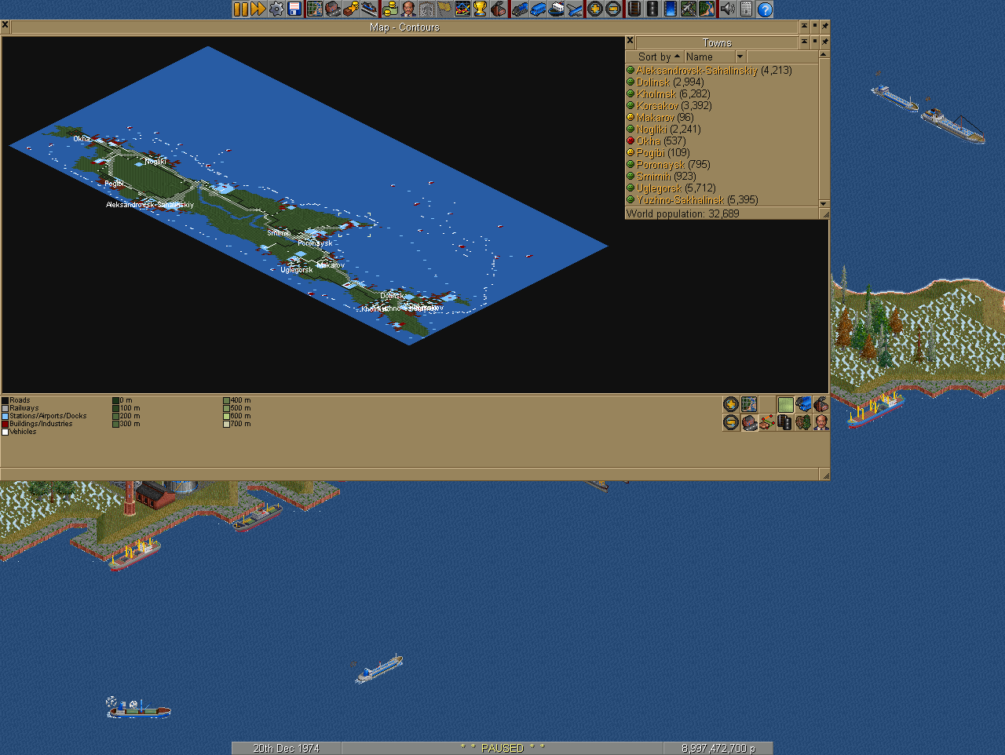Image resolution: width=1005 pixels, height=755 pixels.
Task: Show the list of aircraft
Action: click(575, 9)
